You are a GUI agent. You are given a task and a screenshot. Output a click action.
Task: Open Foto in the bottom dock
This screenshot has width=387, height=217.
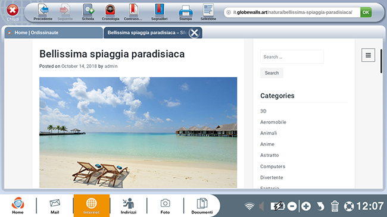165,206
